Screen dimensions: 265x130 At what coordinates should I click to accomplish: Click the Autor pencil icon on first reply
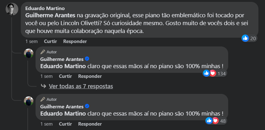42,52
